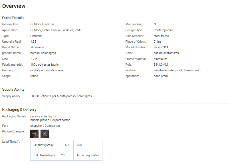The width and height of the screenshot is (230, 164).
Task: Select the '1 - 500' quantity cell
Action: click(x=66, y=145)
